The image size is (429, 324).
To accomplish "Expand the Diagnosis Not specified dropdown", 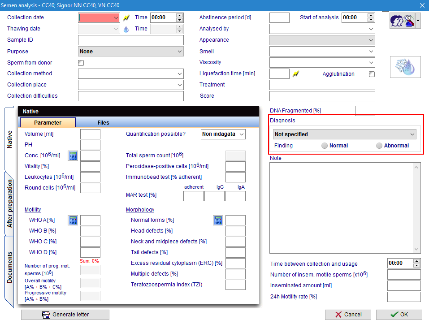I will (344, 134).
